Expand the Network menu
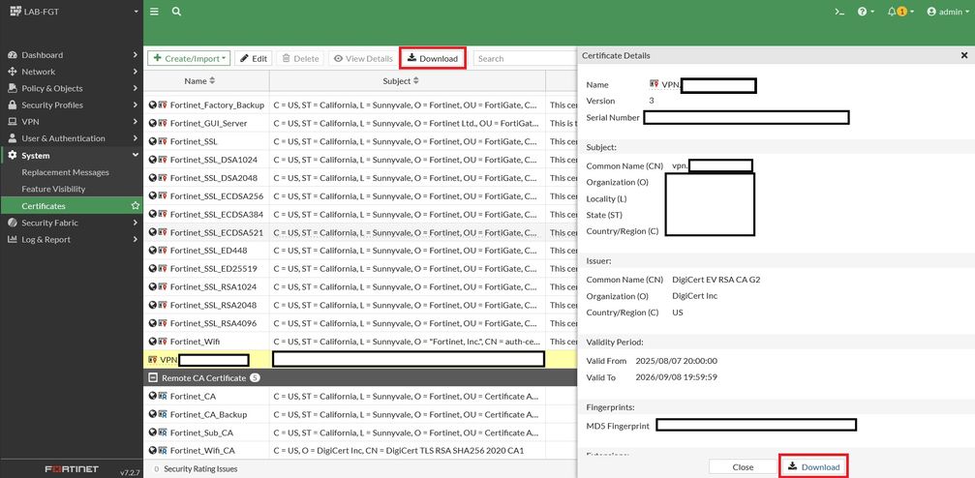The image size is (975, 478). point(72,72)
